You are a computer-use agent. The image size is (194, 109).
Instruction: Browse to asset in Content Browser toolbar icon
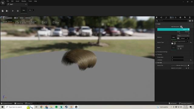7,11
